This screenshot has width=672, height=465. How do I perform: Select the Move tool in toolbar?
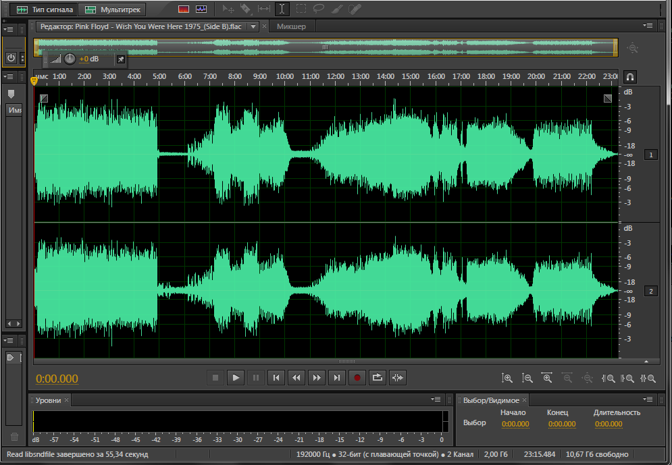click(x=228, y=9)
